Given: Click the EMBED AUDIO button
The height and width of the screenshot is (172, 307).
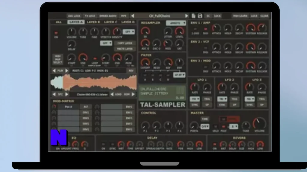Looking at the screenshot, I should 108,16.
